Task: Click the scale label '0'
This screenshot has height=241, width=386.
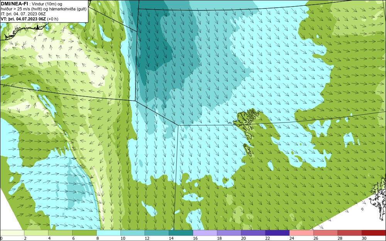Action: [x=1, y=238]
